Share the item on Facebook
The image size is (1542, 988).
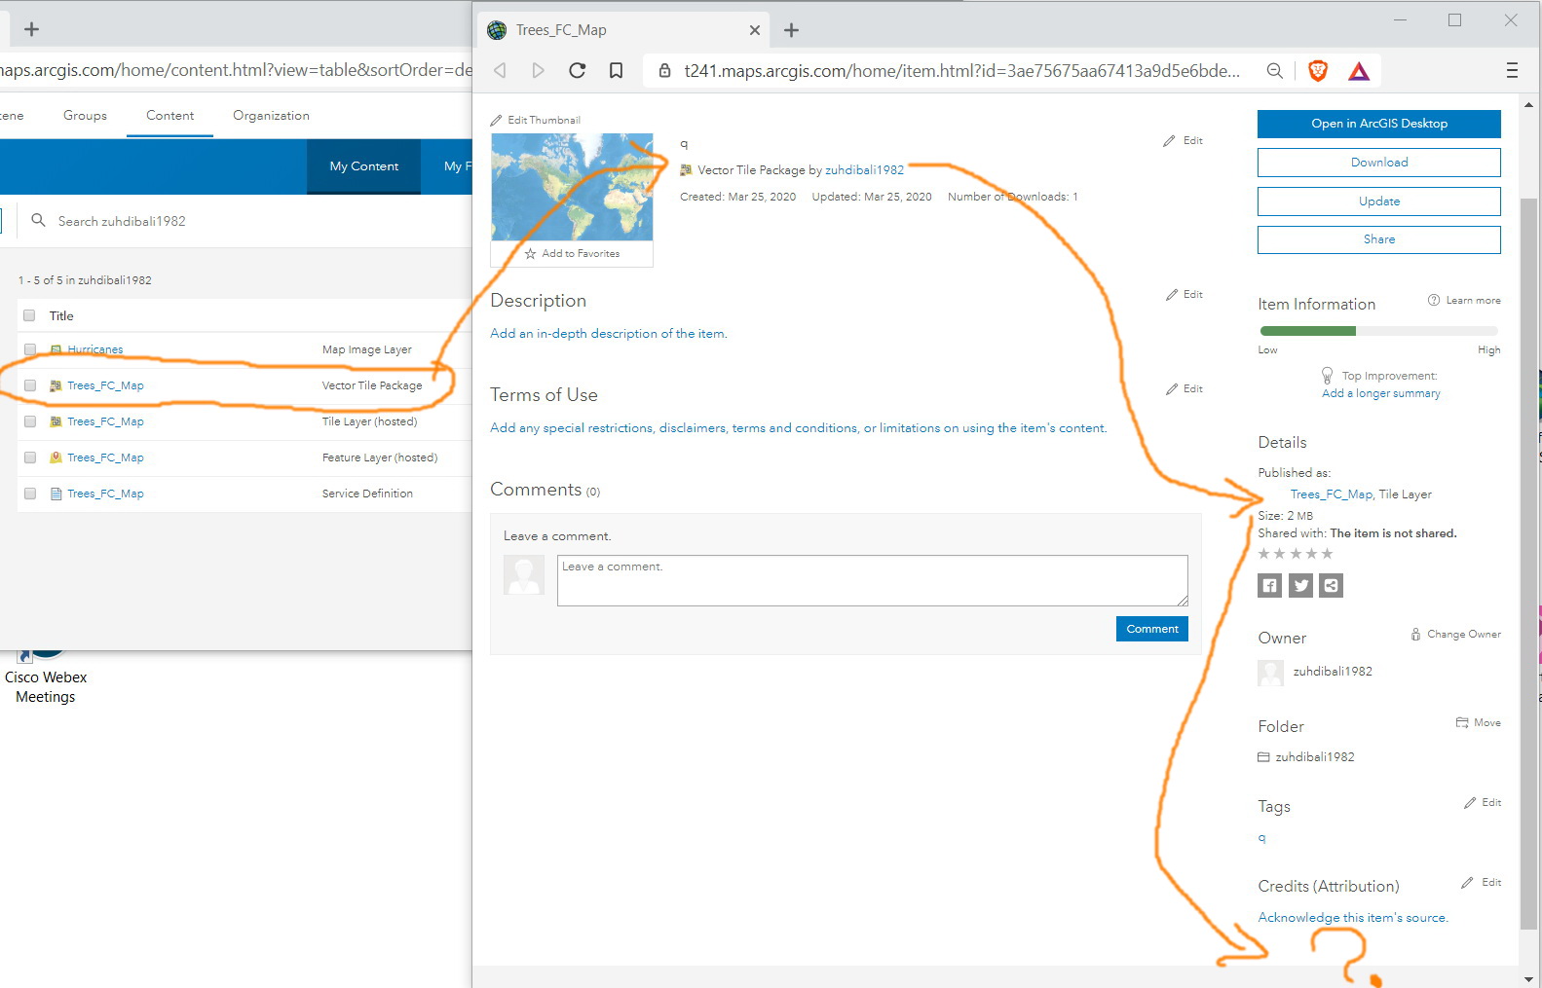click(1269, 585)
